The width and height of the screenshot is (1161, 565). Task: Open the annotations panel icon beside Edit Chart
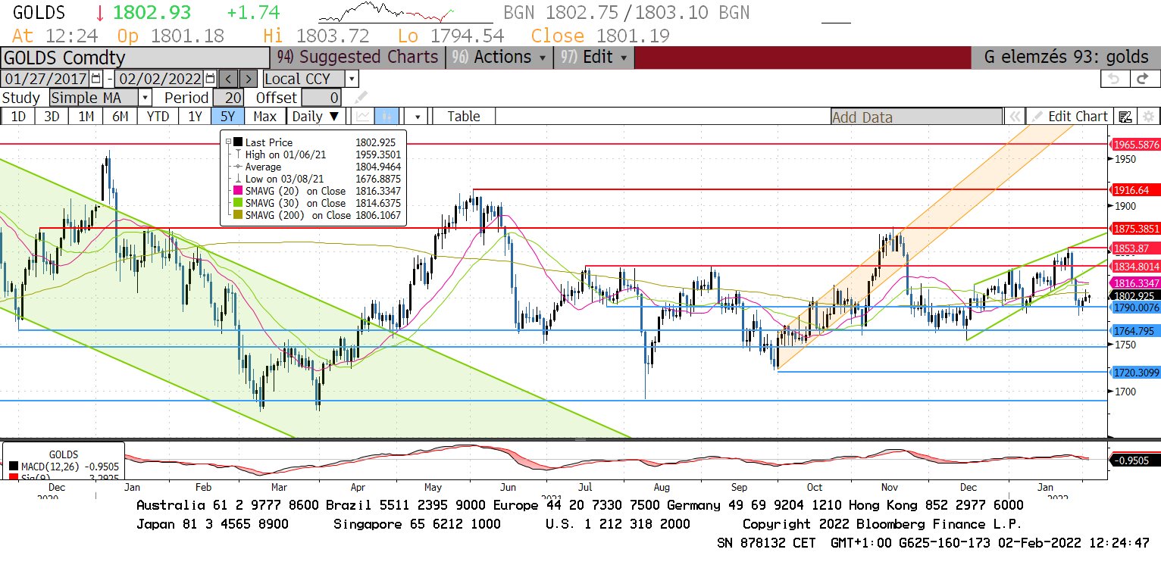(1125, 116)
